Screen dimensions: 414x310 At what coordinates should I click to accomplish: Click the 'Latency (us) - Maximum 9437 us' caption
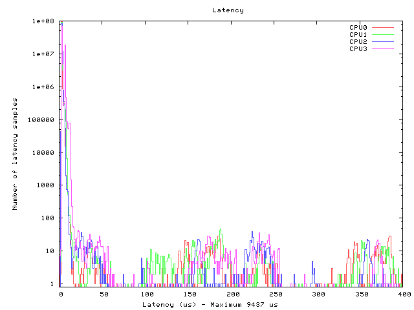point(210,305)
